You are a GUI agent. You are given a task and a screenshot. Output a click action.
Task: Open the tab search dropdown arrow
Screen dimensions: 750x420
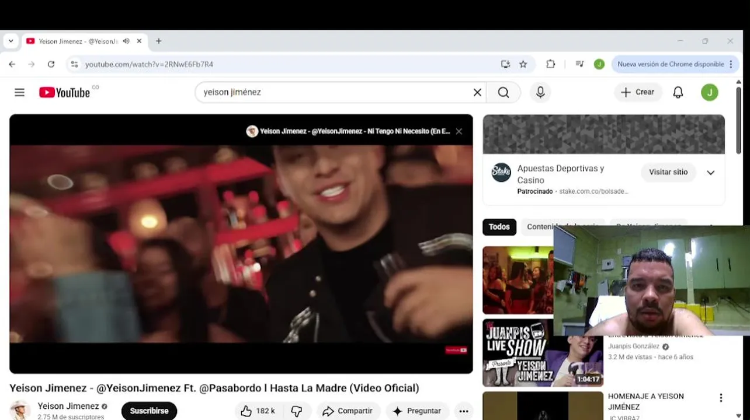(x=11, y=41)
